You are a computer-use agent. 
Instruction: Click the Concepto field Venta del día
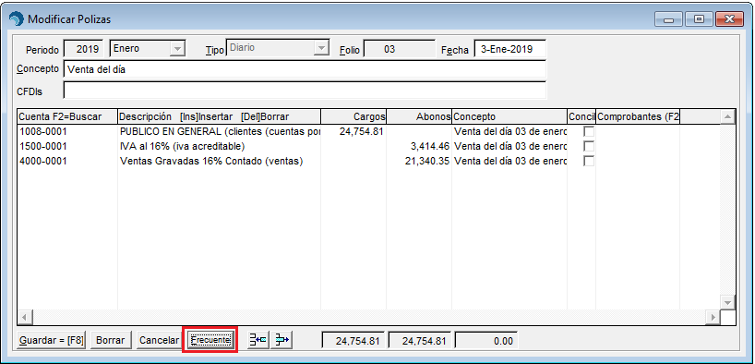click(x=305, y=69)
